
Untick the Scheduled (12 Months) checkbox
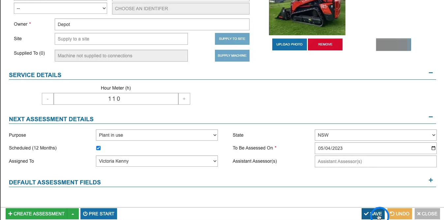(98, 148)
